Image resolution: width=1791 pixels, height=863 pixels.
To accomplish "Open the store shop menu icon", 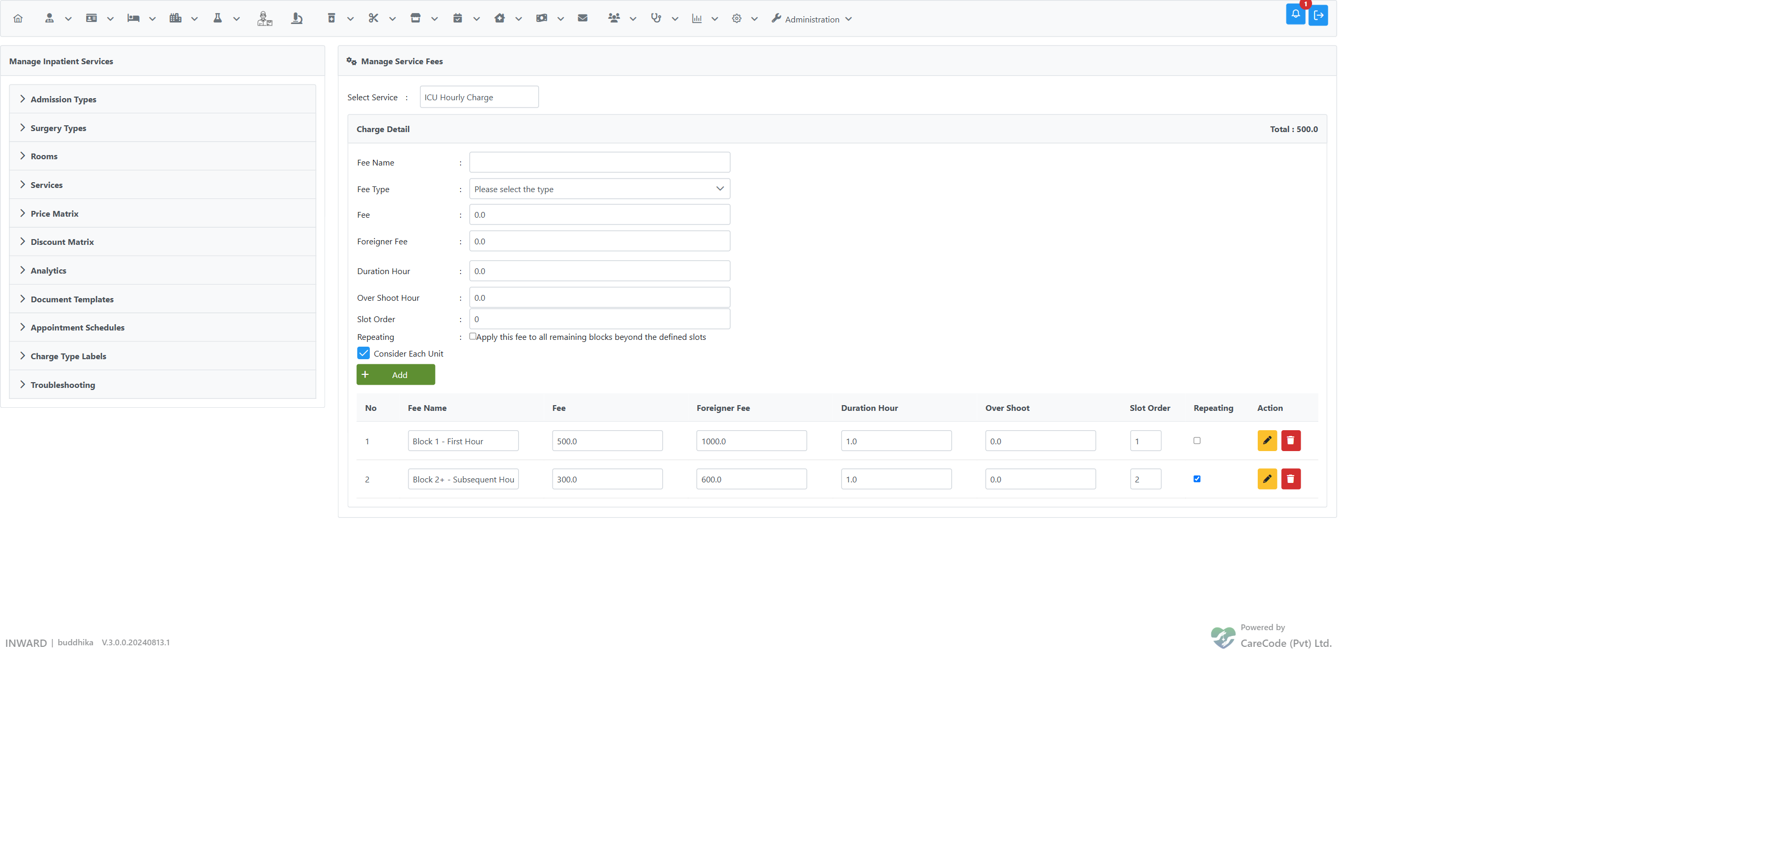I will [416, 19].
